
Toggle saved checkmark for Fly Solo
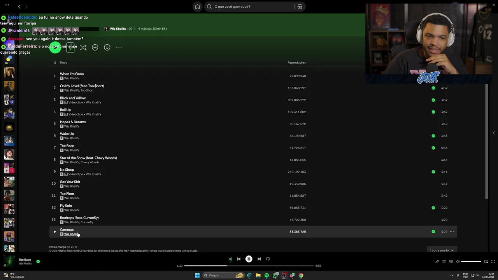433,208
